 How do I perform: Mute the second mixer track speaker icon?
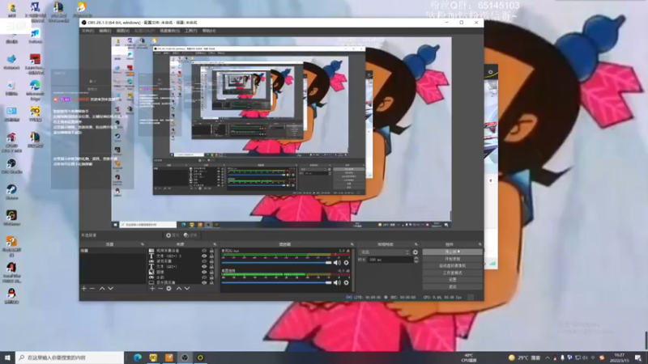(x=337, y=282)
